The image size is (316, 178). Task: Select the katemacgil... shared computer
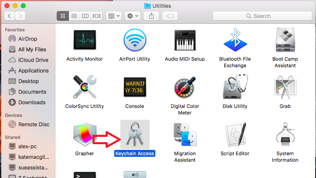pos(29,157)
